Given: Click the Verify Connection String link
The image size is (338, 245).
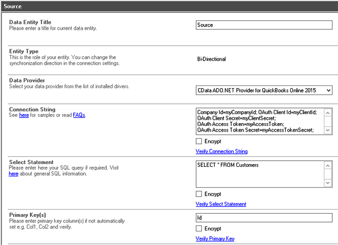Looking at the screenshot, I should 221,151.
